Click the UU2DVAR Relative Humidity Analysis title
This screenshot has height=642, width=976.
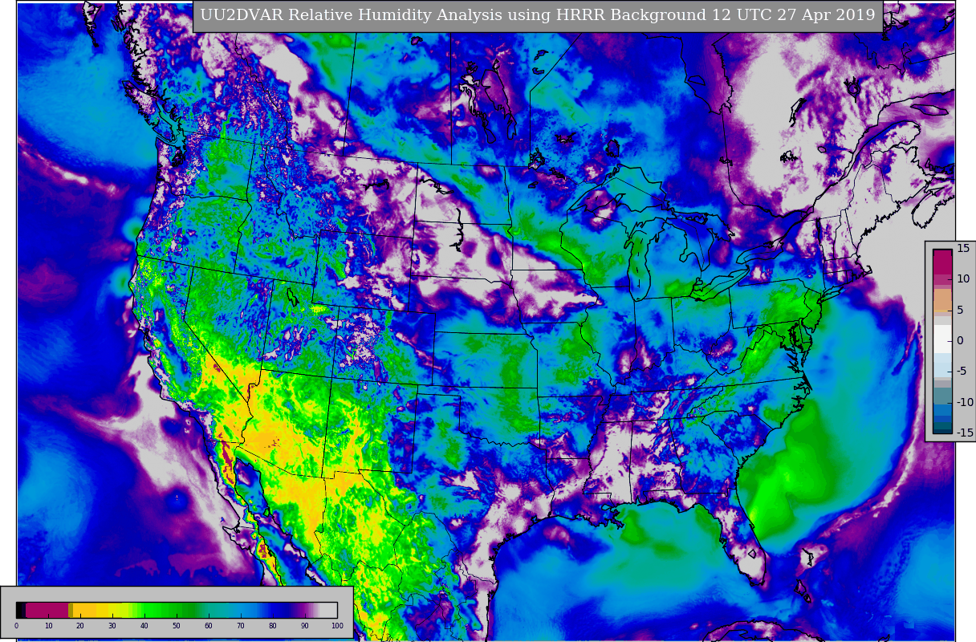537,15
